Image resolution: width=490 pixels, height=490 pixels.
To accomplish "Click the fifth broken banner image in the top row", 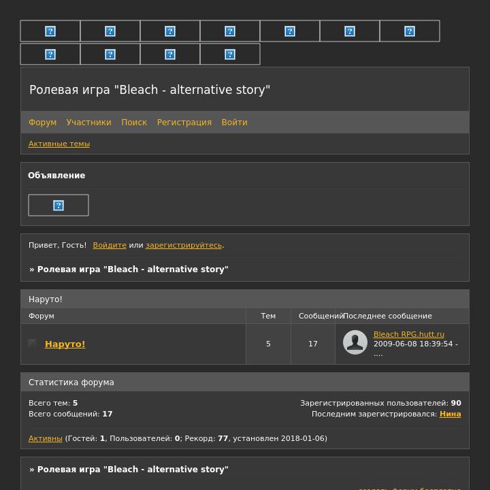I will point(290,31).
